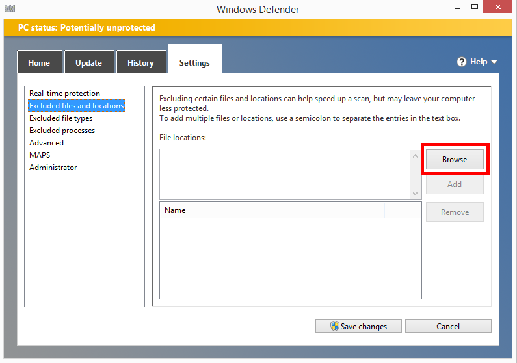Image resolution: width=517 pixels, height=363 pixels.
Task: Select the Administrator settings entry
Action: point(53,168)
